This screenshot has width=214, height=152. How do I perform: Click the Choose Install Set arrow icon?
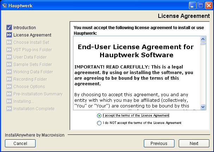9,42
